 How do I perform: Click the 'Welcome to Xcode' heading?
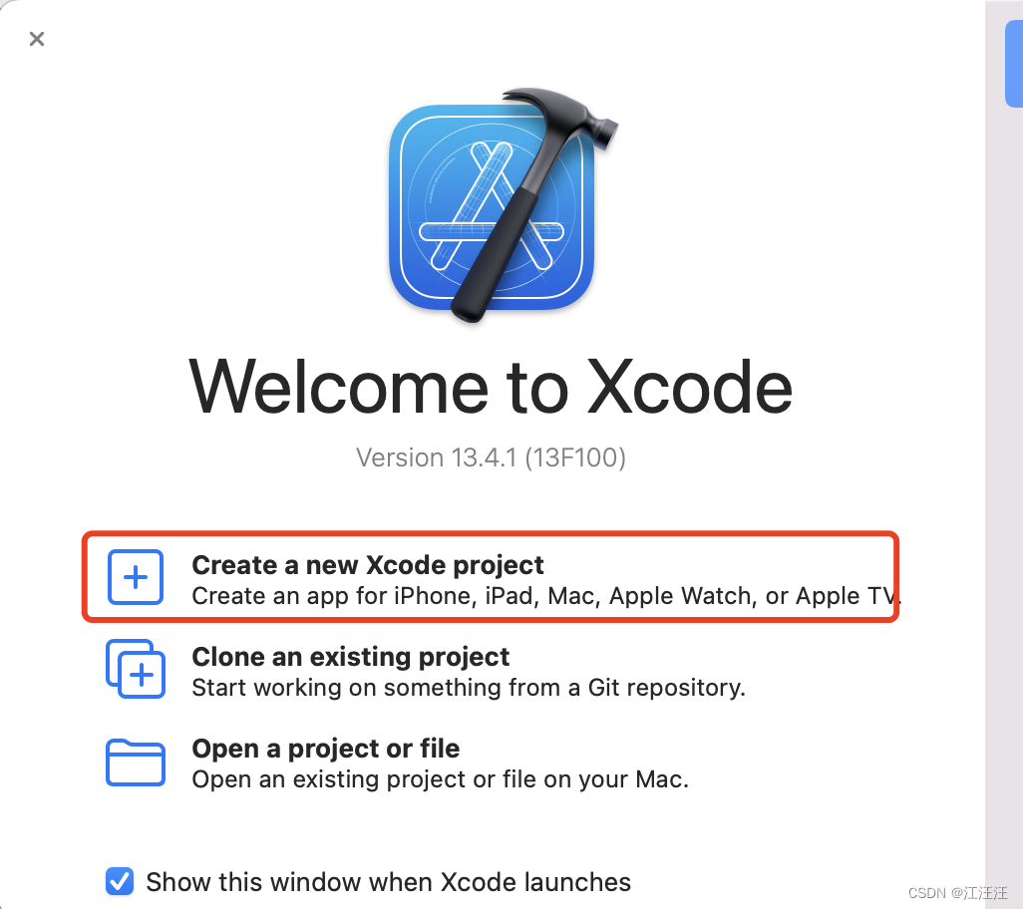[x=491, y=388]
